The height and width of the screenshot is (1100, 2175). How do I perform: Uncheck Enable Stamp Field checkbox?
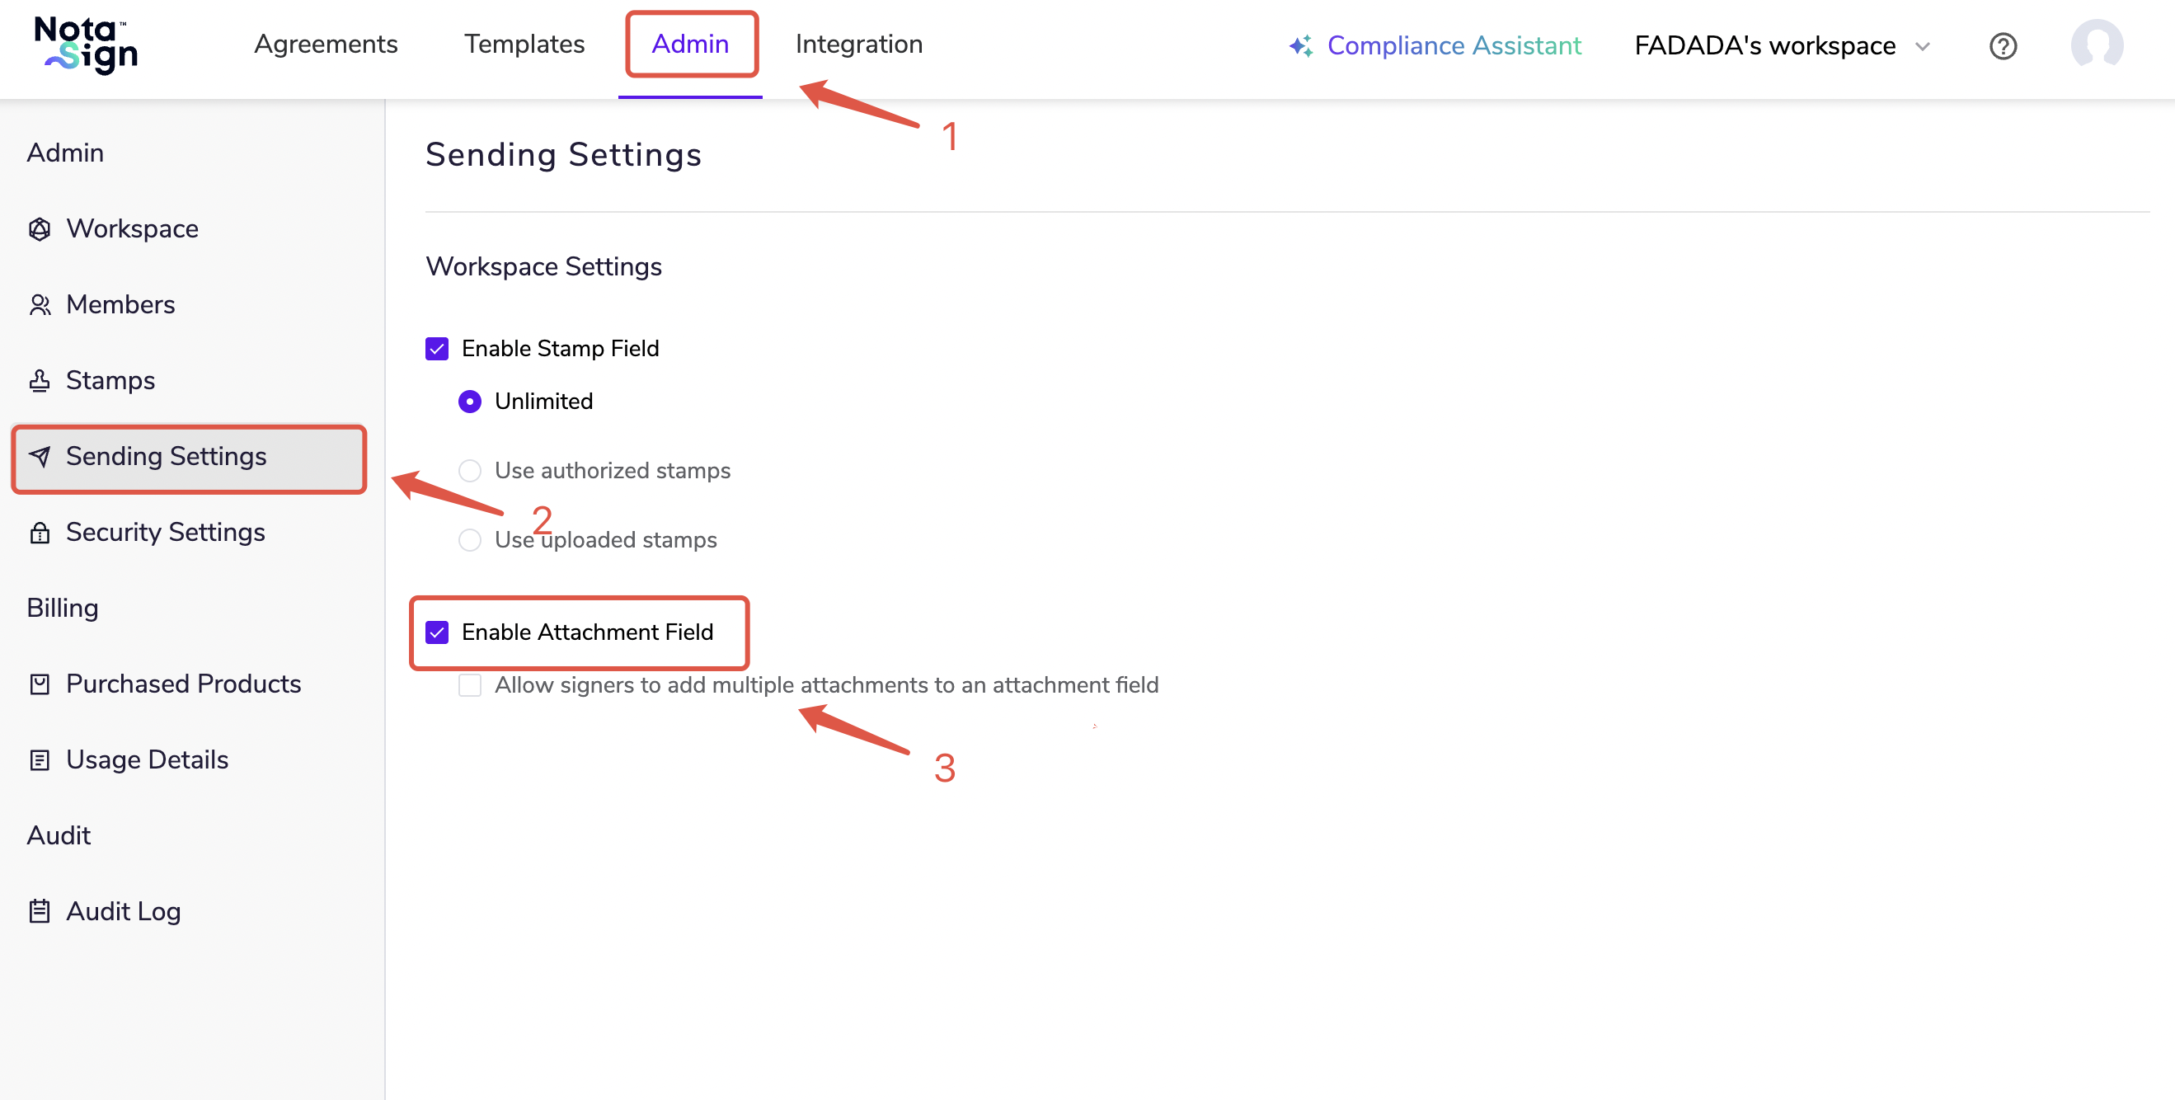[436, 349]
